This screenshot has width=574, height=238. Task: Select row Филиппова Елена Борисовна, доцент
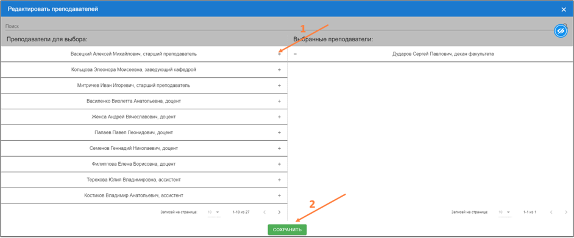pyautogui.click(x=144, y=164)
